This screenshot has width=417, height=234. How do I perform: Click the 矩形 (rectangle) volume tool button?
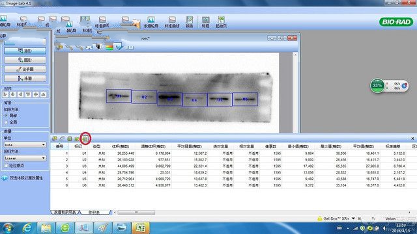point(25,51)
